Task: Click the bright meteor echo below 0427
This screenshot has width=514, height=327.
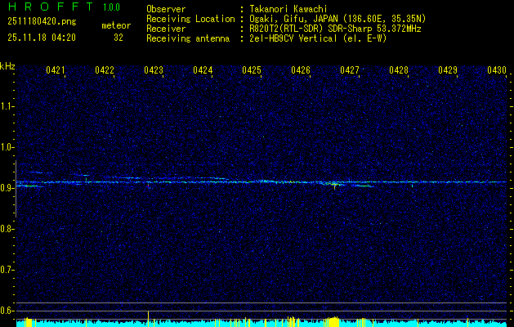Action: (x=333, y=185)
